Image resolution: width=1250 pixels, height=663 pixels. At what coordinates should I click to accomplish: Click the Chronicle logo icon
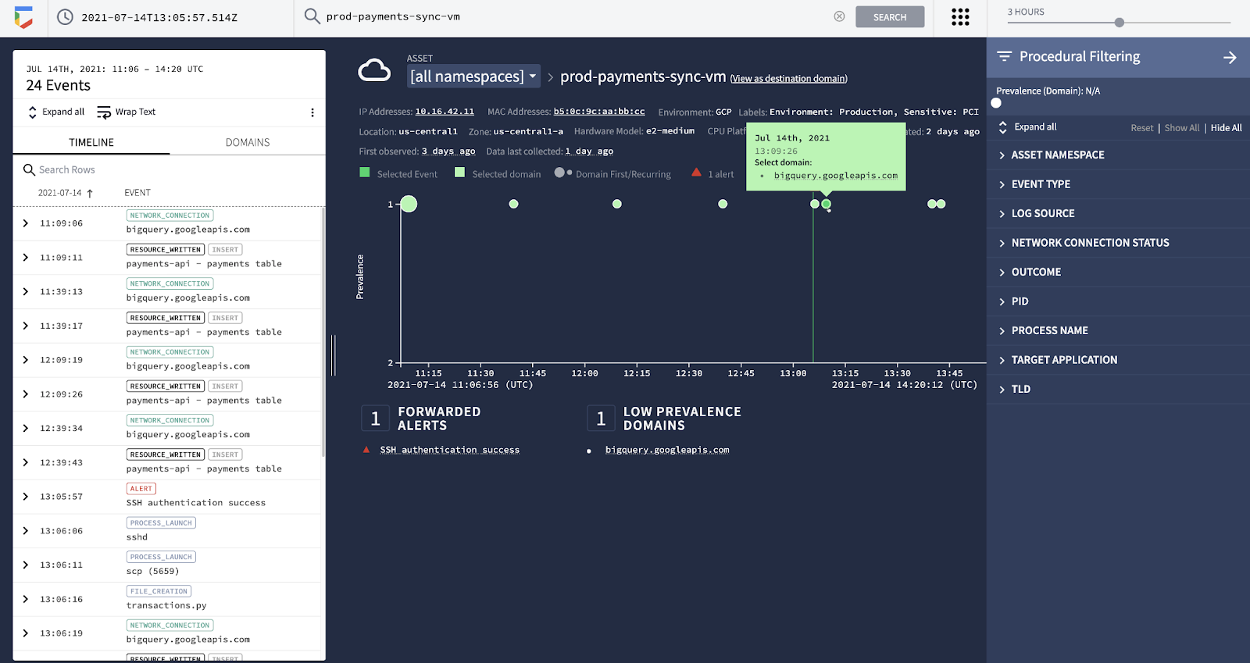pos(23,17)
